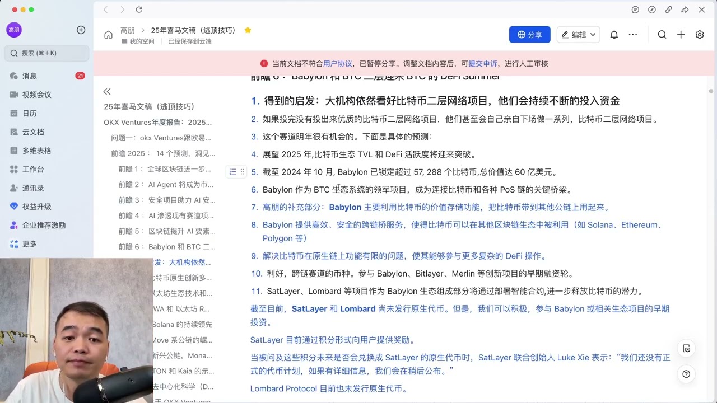Click the plus icon next to search
This screenshot has height=403, width=717.
[681, 35]
